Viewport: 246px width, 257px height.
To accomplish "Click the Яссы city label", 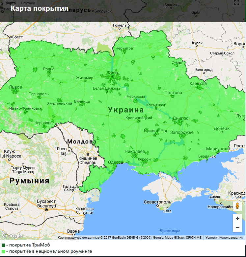I will 62,149.
